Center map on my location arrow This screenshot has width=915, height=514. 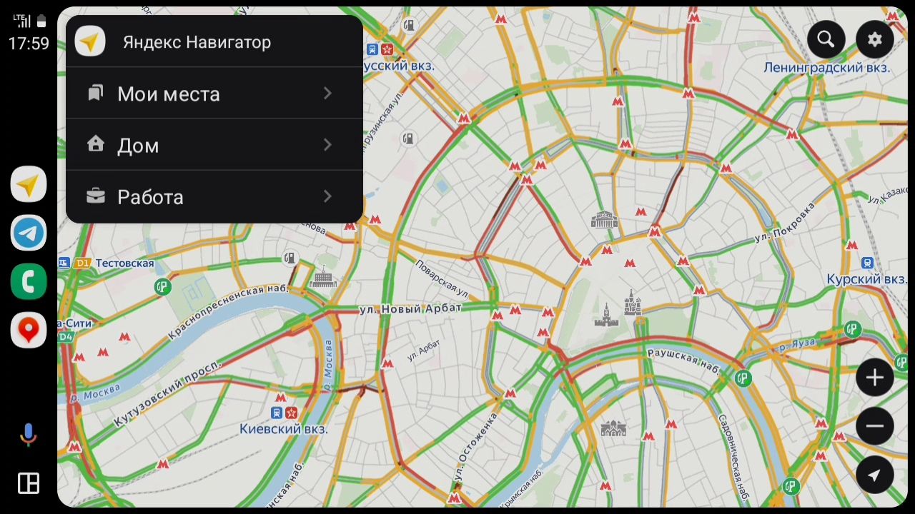(x=875, y=475)
